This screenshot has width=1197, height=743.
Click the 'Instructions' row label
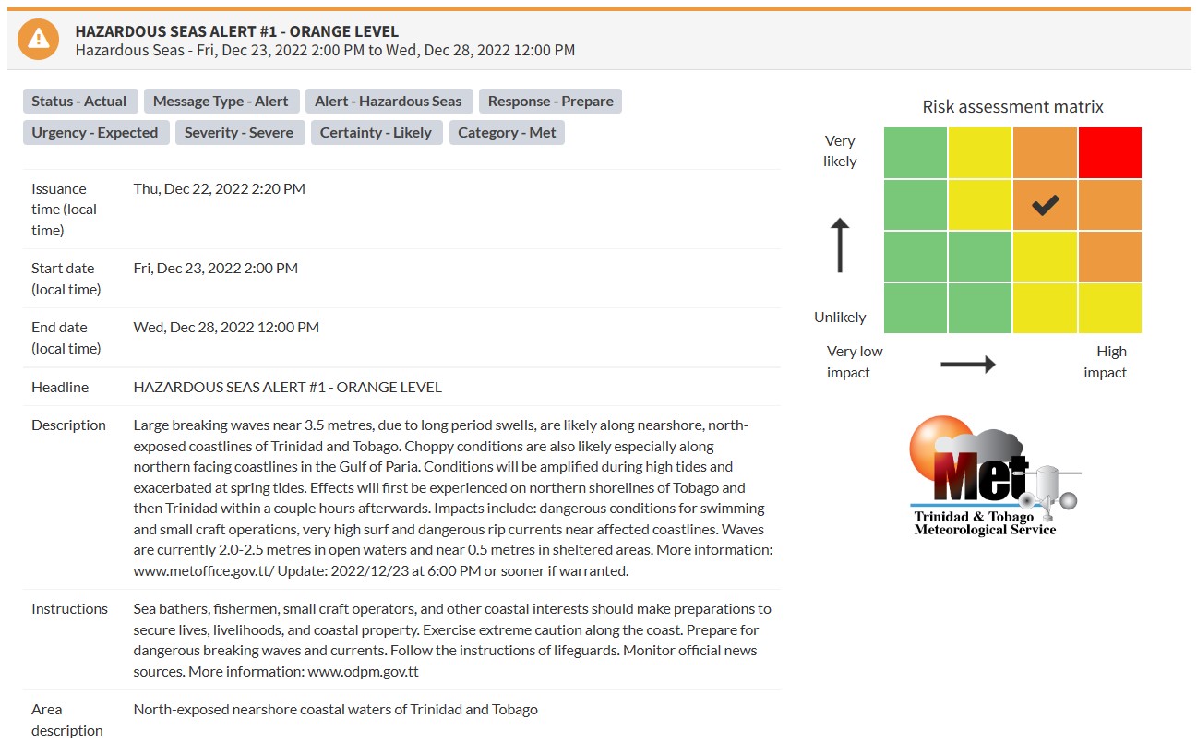[x=69, y=608]
